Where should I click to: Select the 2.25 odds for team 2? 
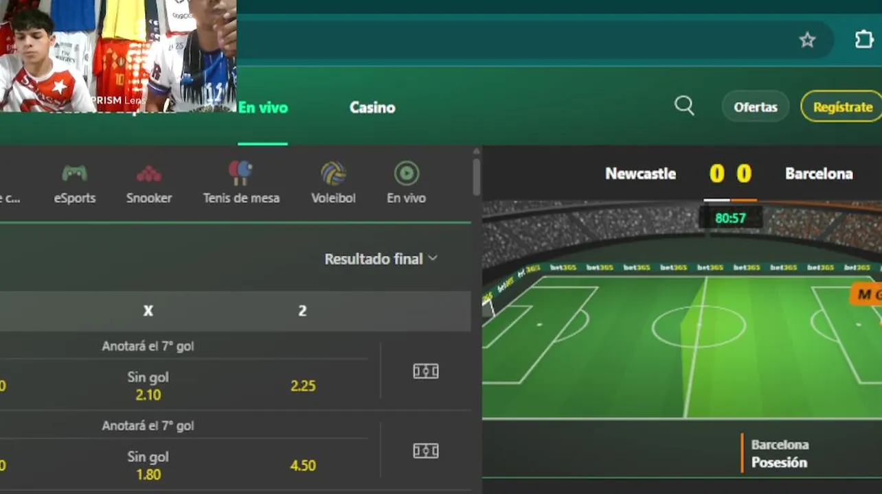(303, 386)
